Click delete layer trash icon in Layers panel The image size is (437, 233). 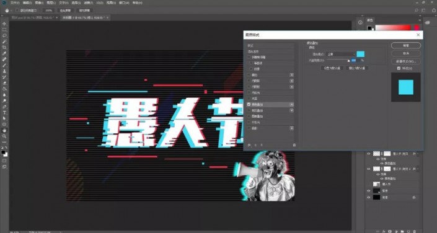click(415, 231)
